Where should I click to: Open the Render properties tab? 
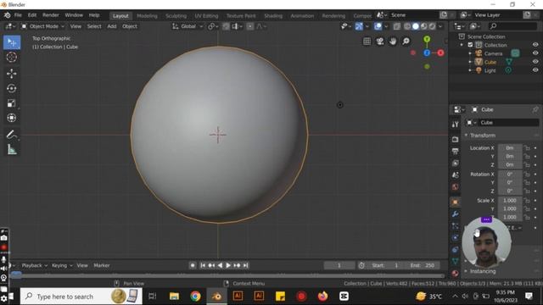(456, 139)
